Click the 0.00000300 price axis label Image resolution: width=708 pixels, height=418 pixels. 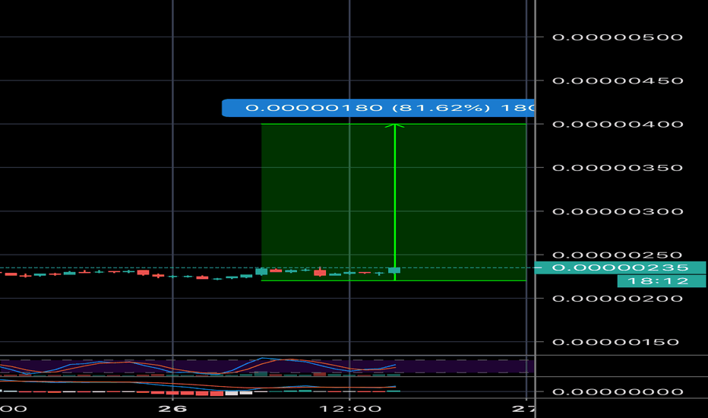(x=618, y=211)
